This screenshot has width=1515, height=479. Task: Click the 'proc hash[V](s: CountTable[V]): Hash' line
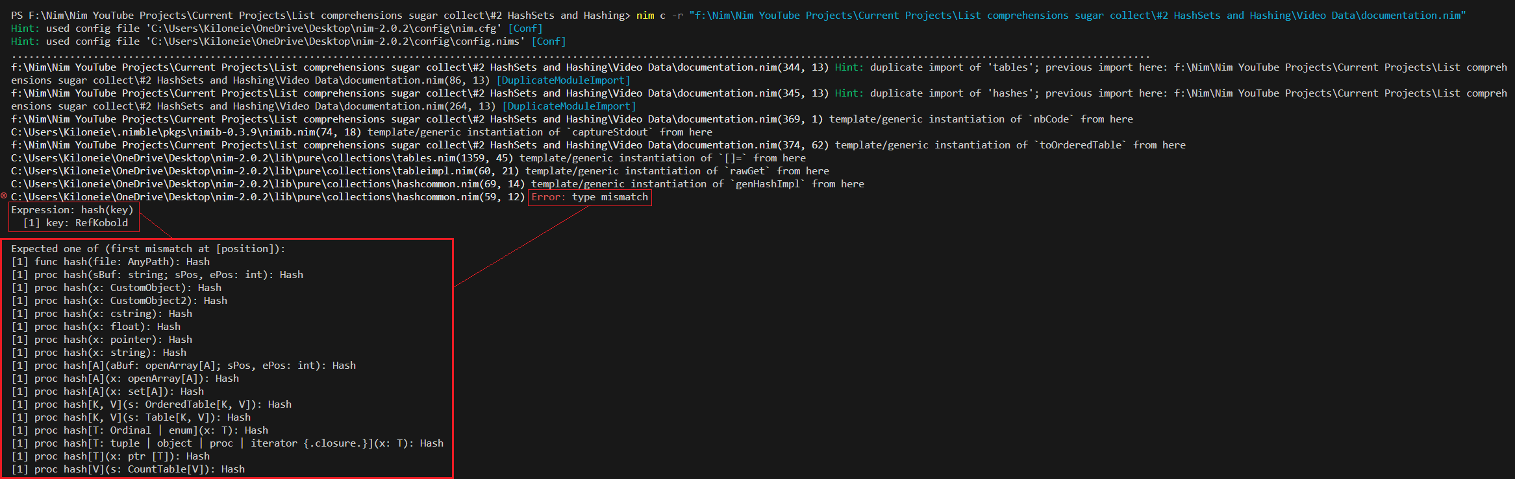click(x=128, y=469)
